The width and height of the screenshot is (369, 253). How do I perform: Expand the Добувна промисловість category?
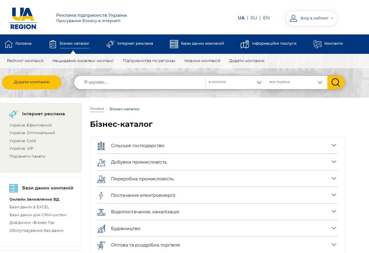pos(334,162)
